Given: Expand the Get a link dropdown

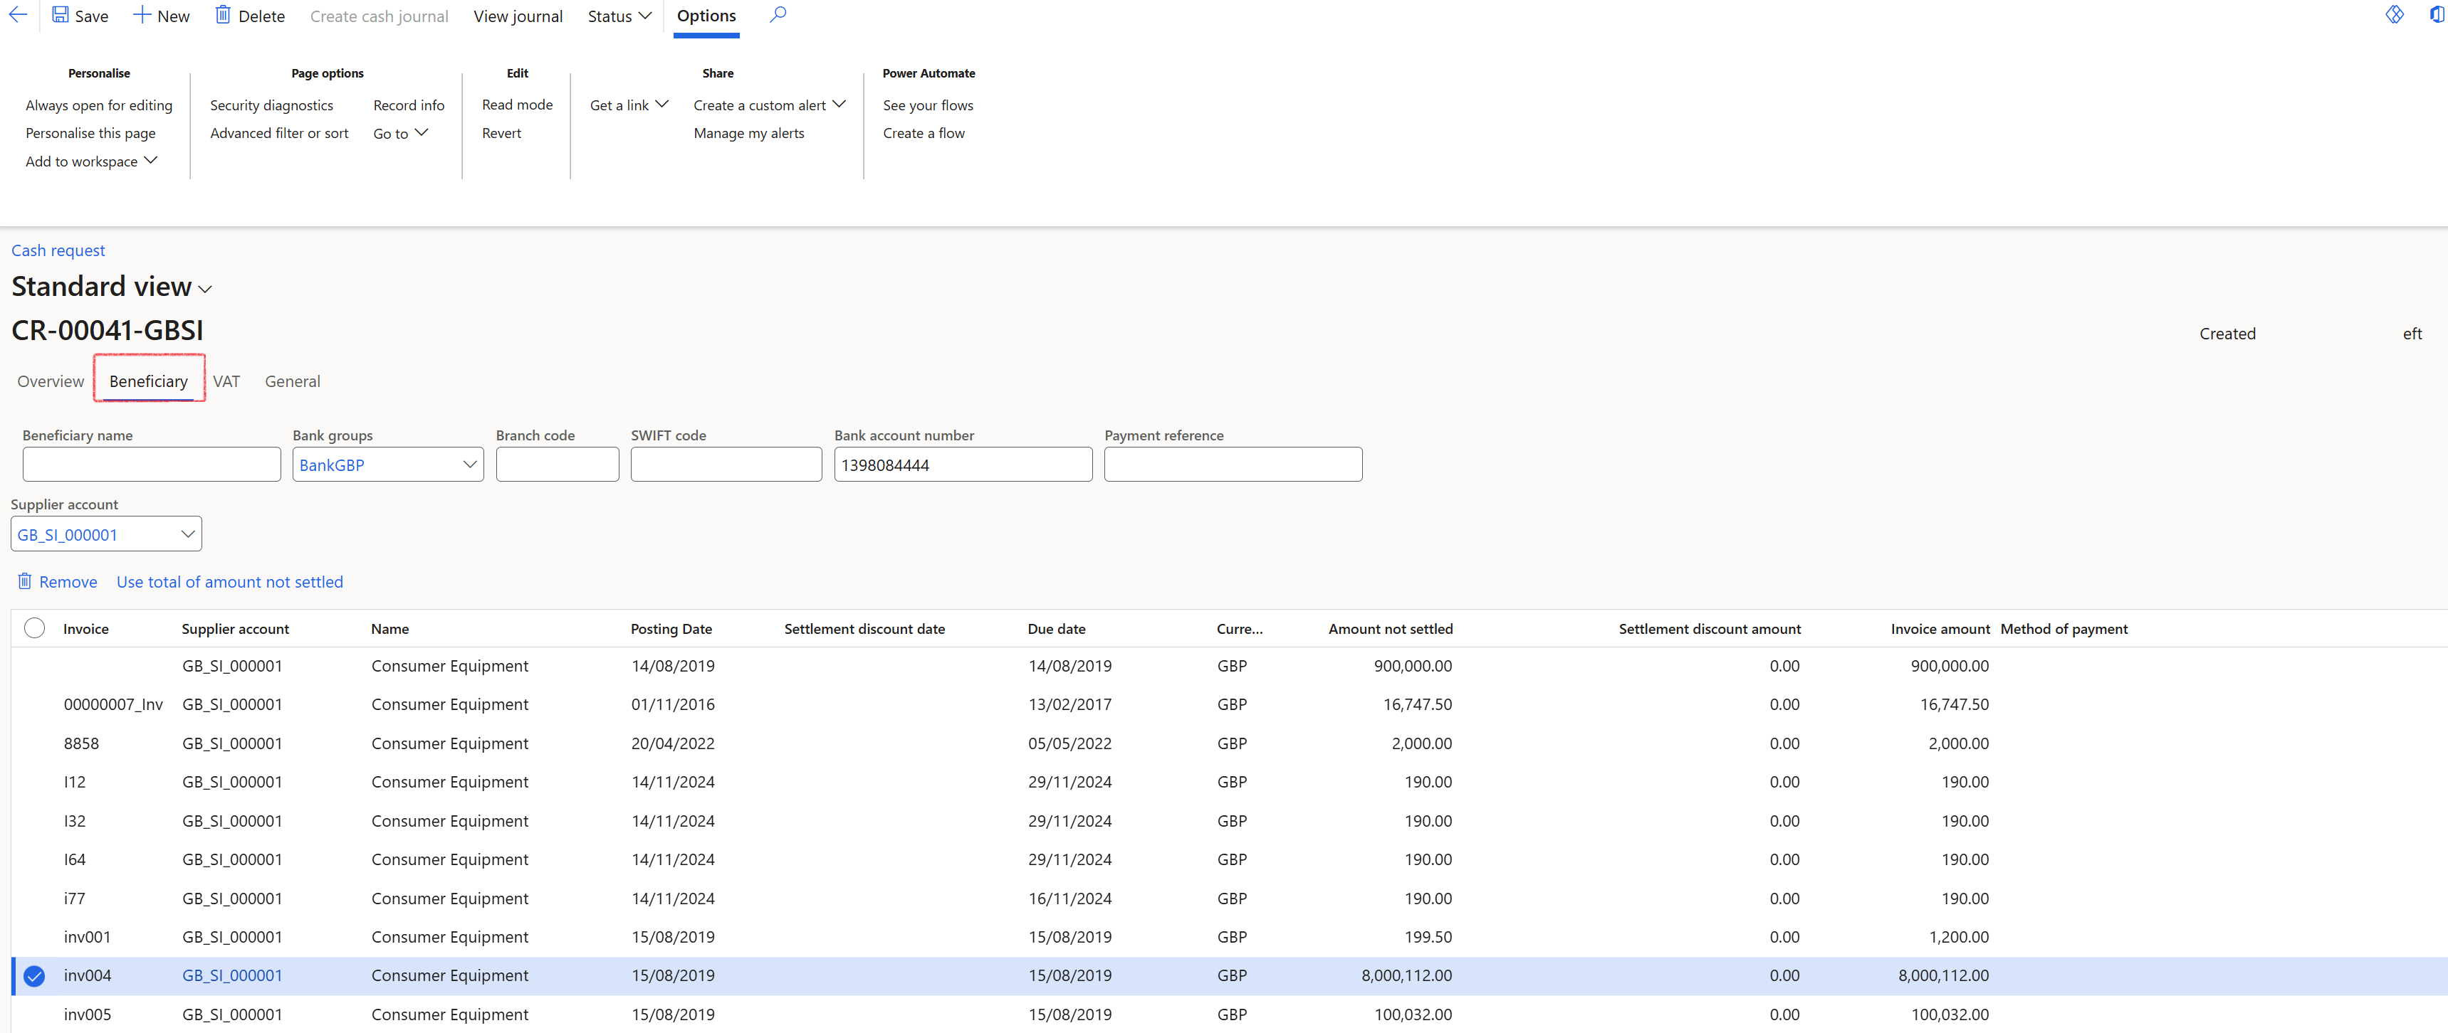Looking at the screenshot, I should pos(629,105).
